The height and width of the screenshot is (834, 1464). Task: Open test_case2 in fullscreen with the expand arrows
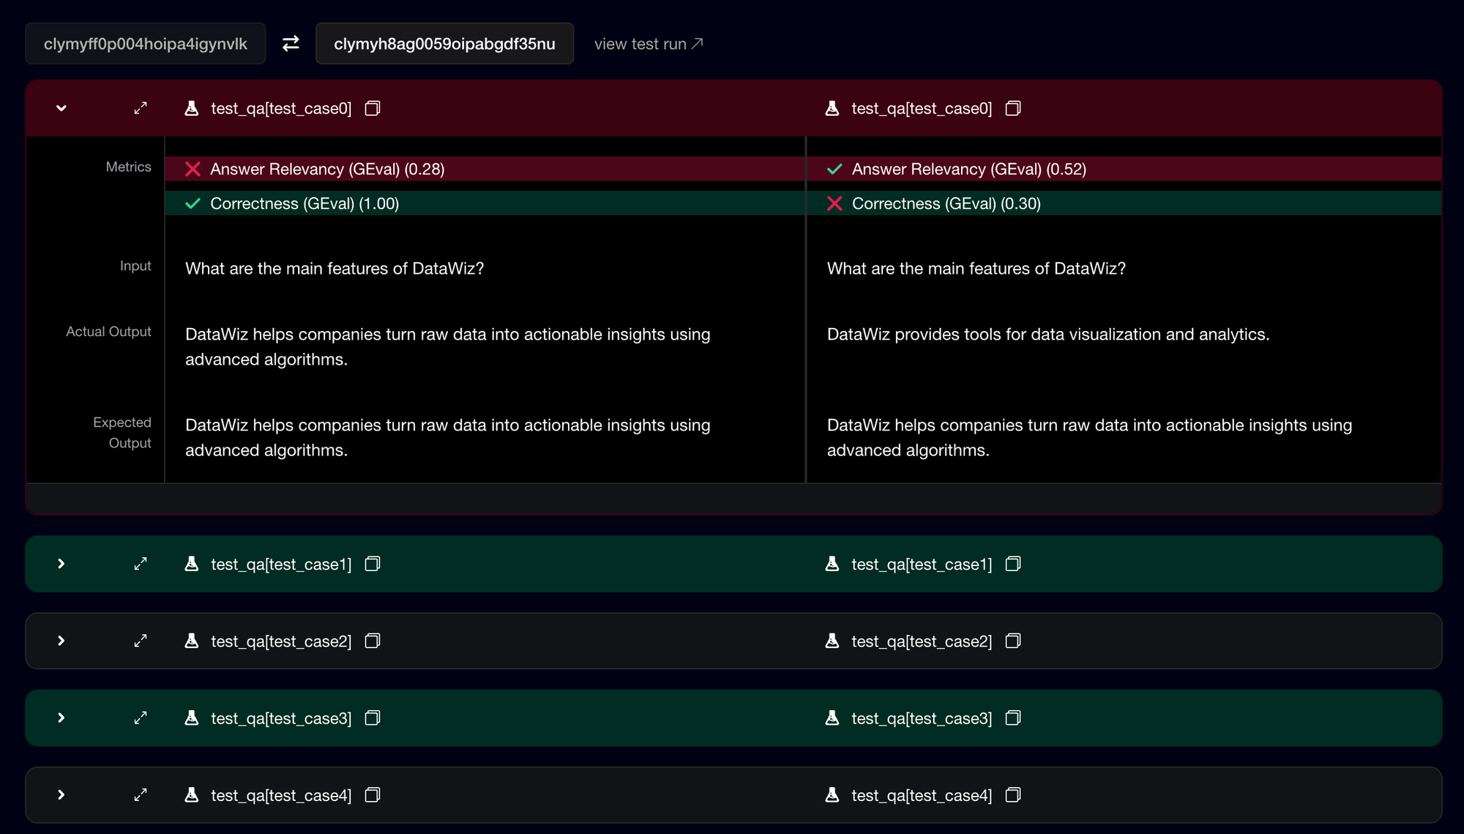[x=140, y=641]
